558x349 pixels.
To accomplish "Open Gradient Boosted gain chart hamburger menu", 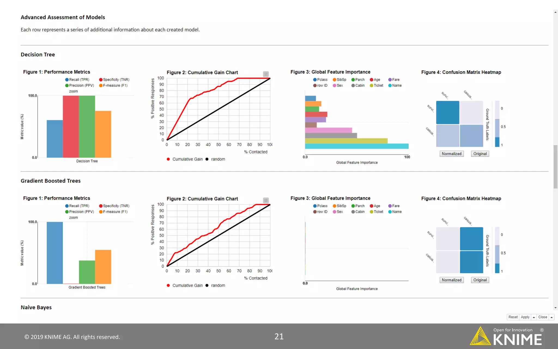I will 266,200.
